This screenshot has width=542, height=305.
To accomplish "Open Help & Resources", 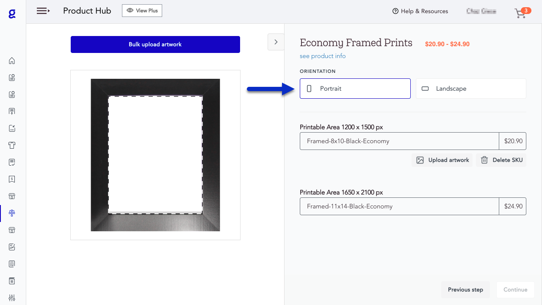I will point(420,11).
